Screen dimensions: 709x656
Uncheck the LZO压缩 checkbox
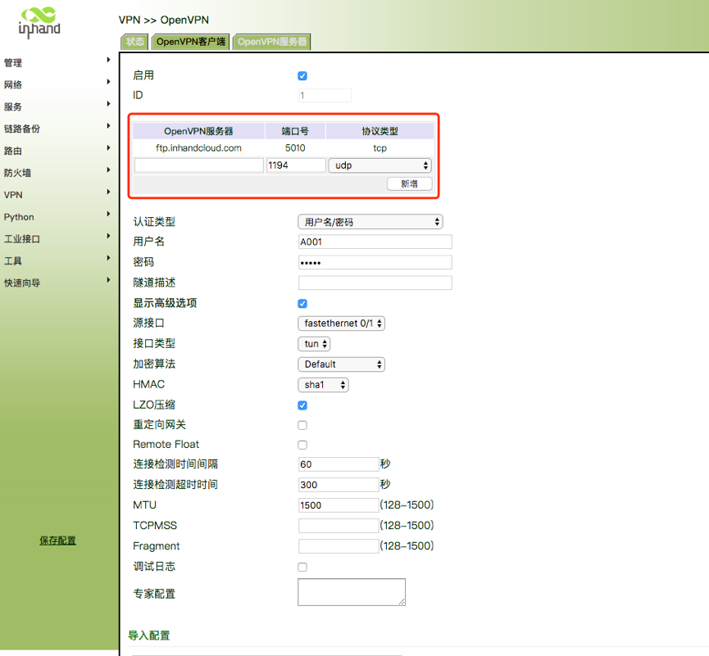(302, 405)
